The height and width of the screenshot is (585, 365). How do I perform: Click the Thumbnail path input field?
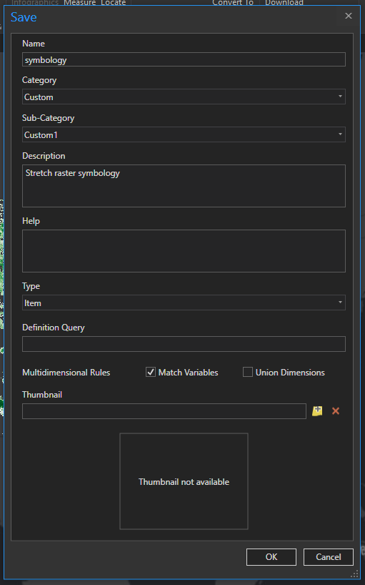[x=164, y=411]
